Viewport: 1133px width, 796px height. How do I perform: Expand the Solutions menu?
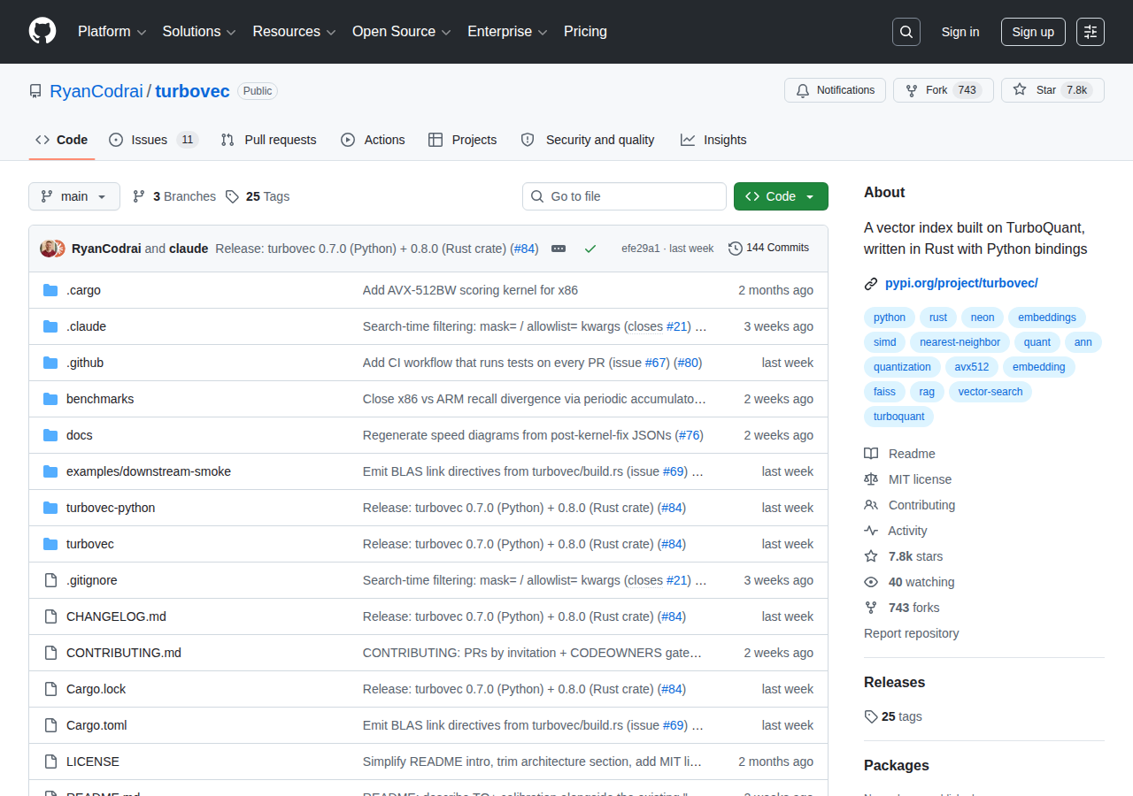click(x=199, y=32)
